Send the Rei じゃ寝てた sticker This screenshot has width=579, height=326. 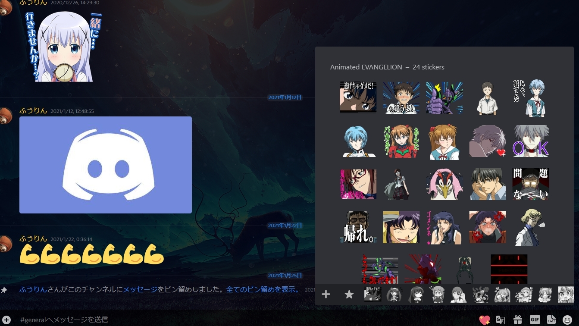531,97
